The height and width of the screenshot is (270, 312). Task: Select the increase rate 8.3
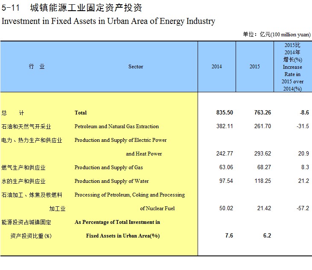[x=305, y=167]
